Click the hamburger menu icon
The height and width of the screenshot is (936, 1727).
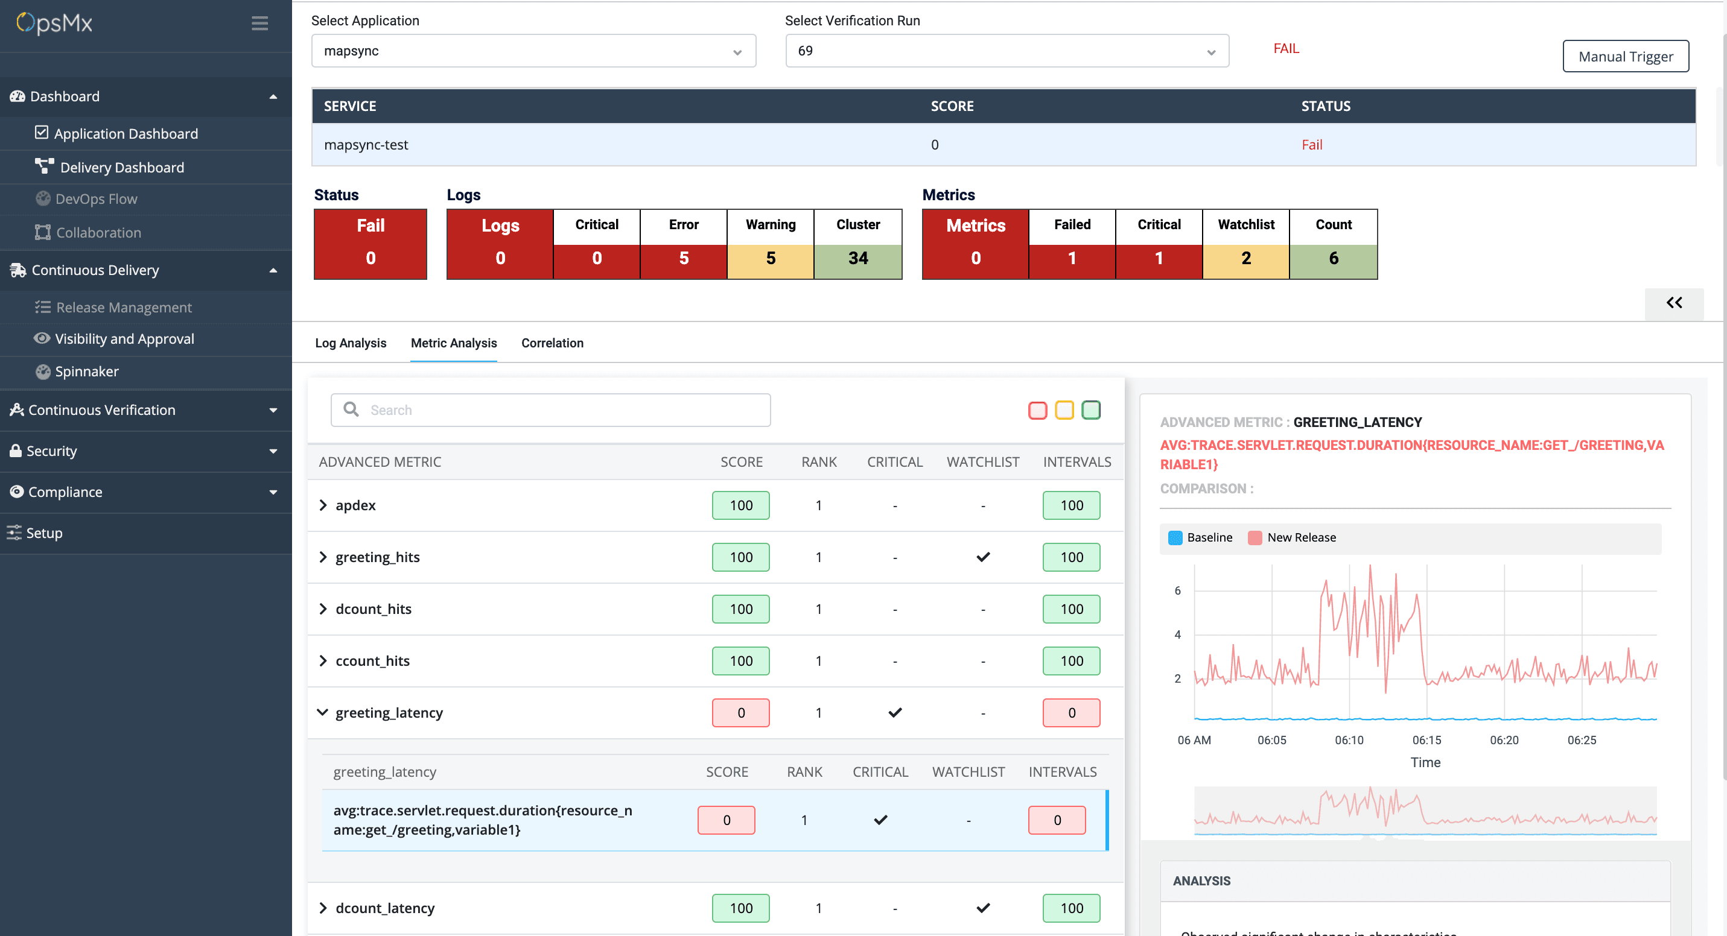coord(259,23)
